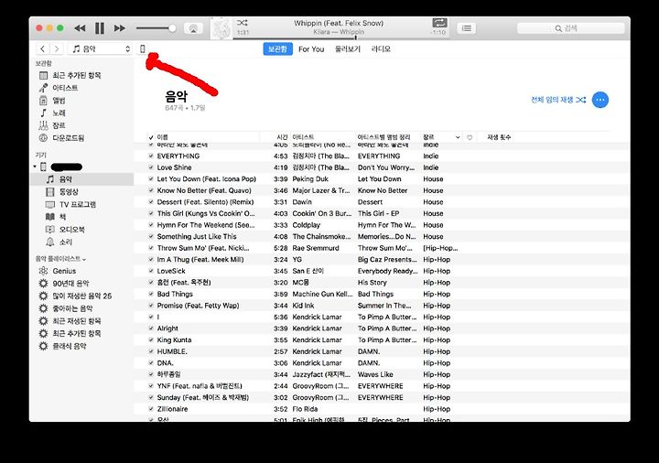
Task: Click the search field
Action: pos(571,28)
